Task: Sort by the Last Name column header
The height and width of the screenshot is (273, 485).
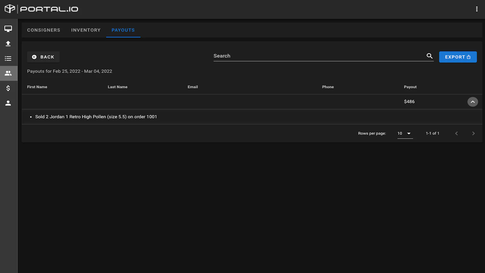Action: [x=118, y=87]
